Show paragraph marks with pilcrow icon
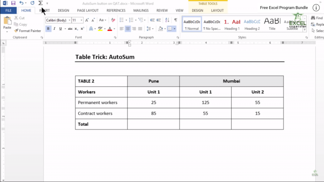Image resolution: width=324 pixels, height=182 pixels. pyautogui.click(x=176, y=20)
